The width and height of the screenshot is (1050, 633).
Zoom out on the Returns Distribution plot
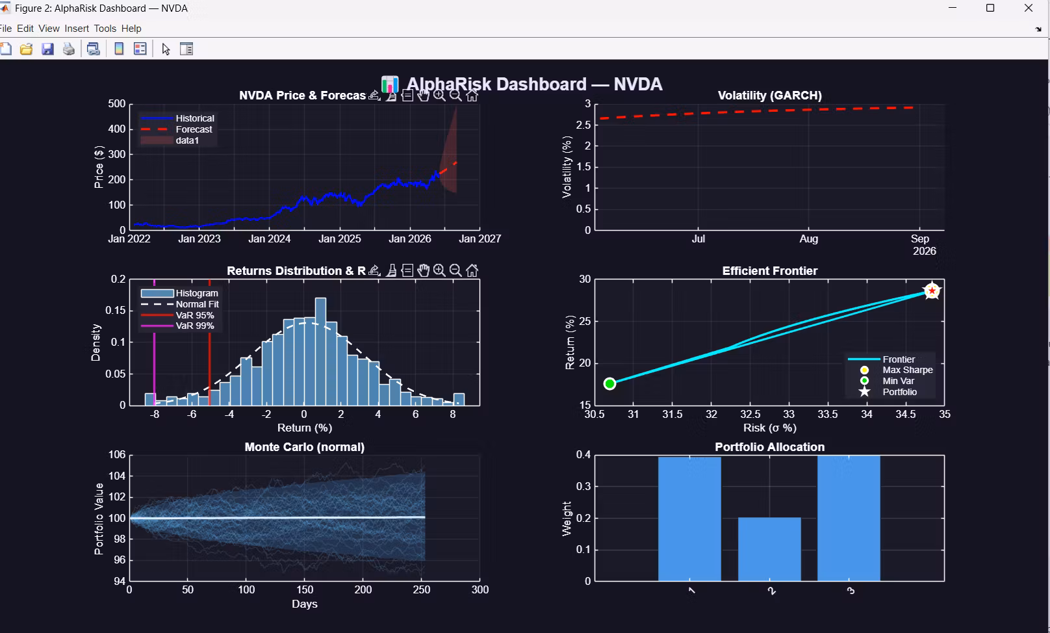point(456,270)
